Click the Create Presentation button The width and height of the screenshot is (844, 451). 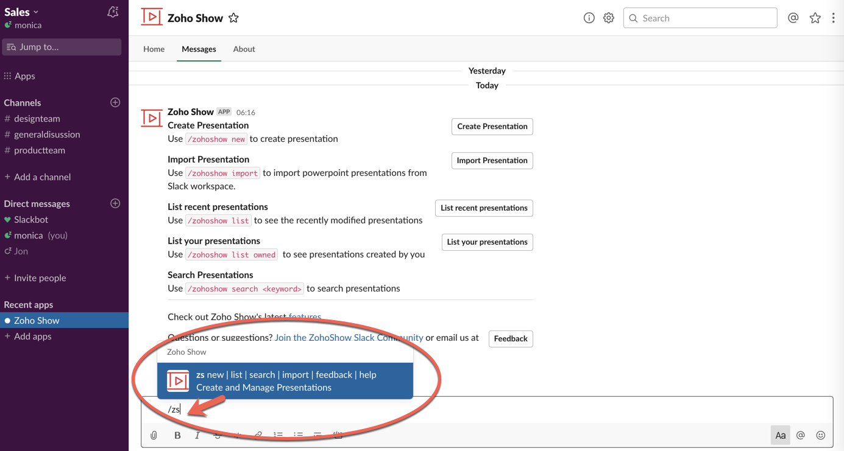pos(492,127)
